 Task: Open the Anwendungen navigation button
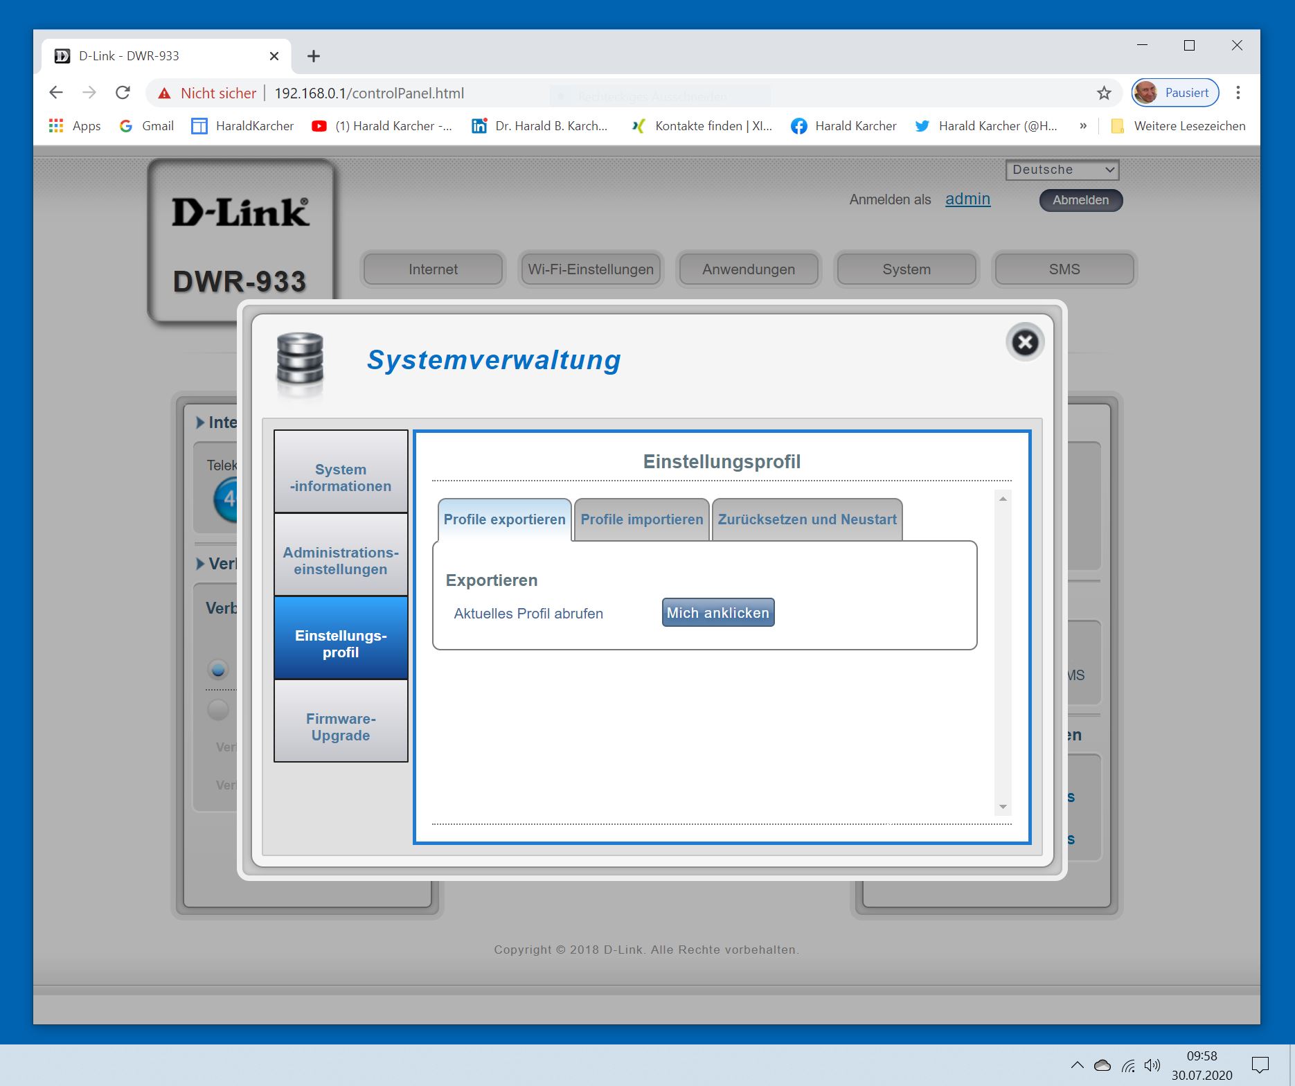[749, 269]
